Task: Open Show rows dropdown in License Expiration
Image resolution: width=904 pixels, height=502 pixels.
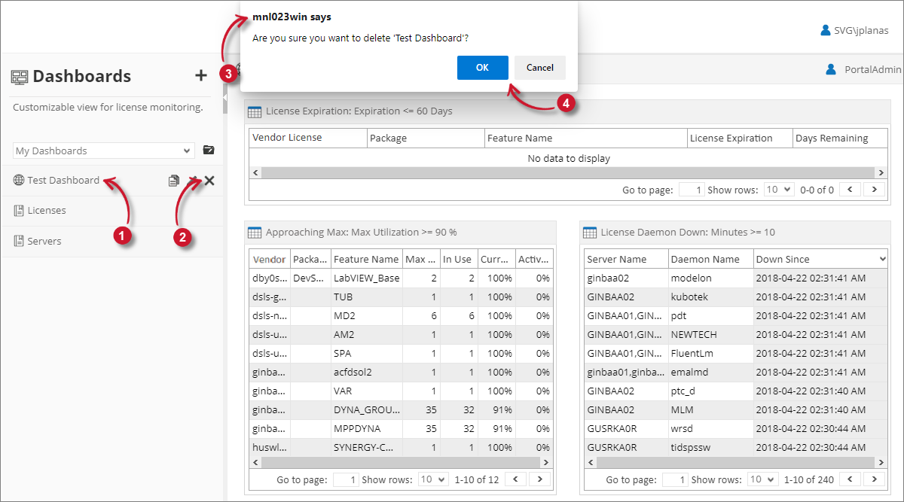Action: pos(779,190)
